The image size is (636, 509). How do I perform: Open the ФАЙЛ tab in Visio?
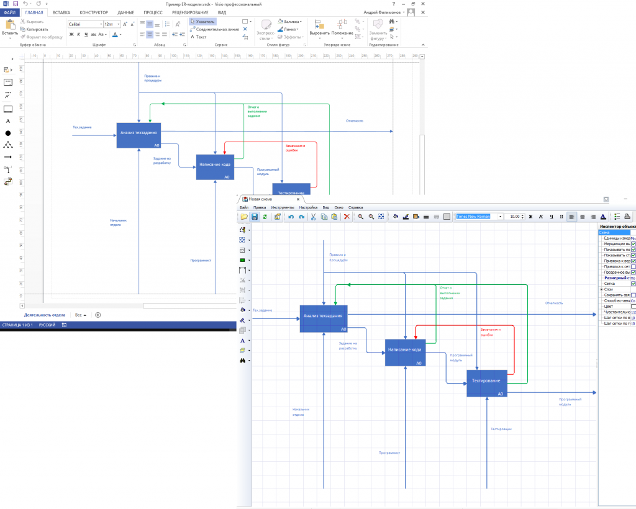coord(10,12)
